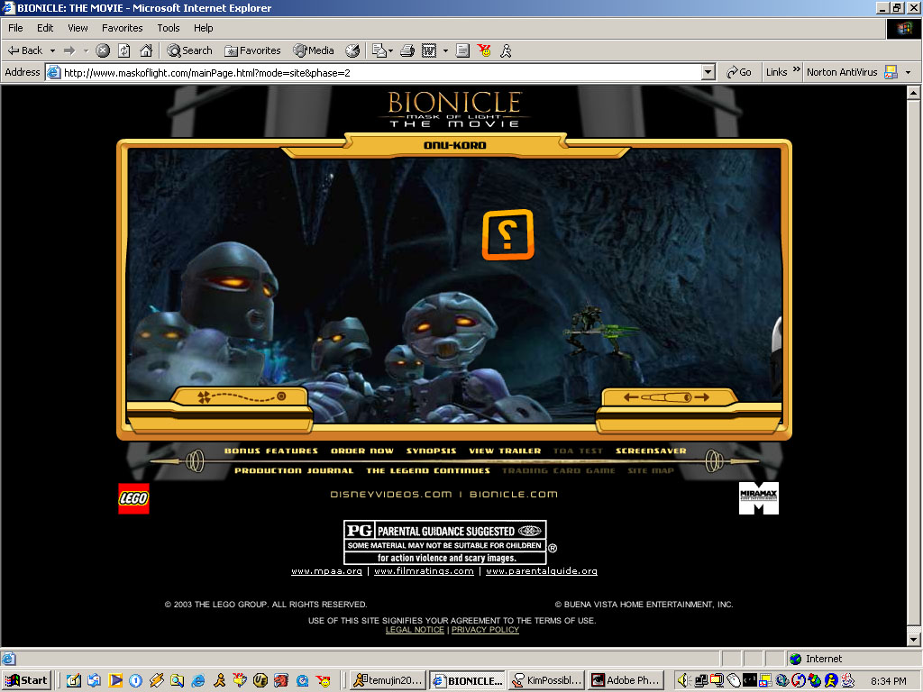
Task: Open the View menu
Action: point(78,28)
